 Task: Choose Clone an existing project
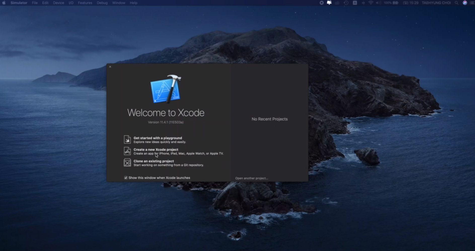pos(169,163)
